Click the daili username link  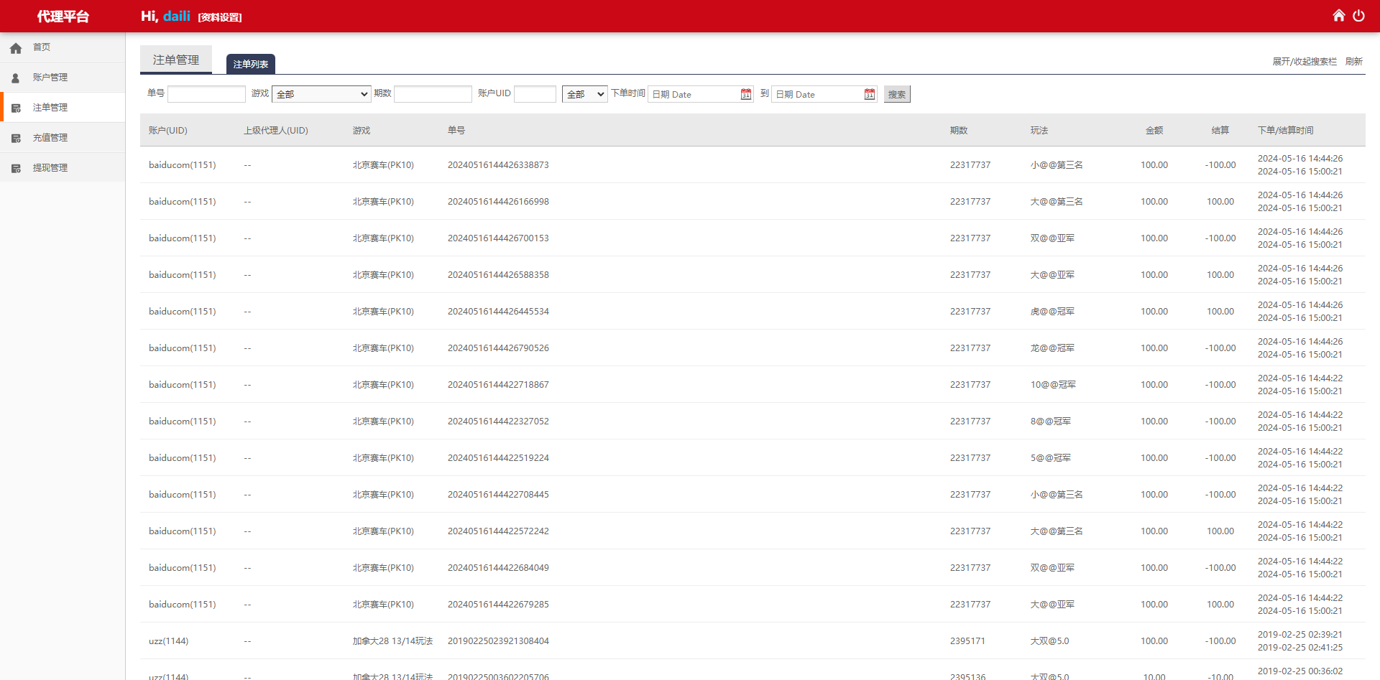click(x=177, y=16)
